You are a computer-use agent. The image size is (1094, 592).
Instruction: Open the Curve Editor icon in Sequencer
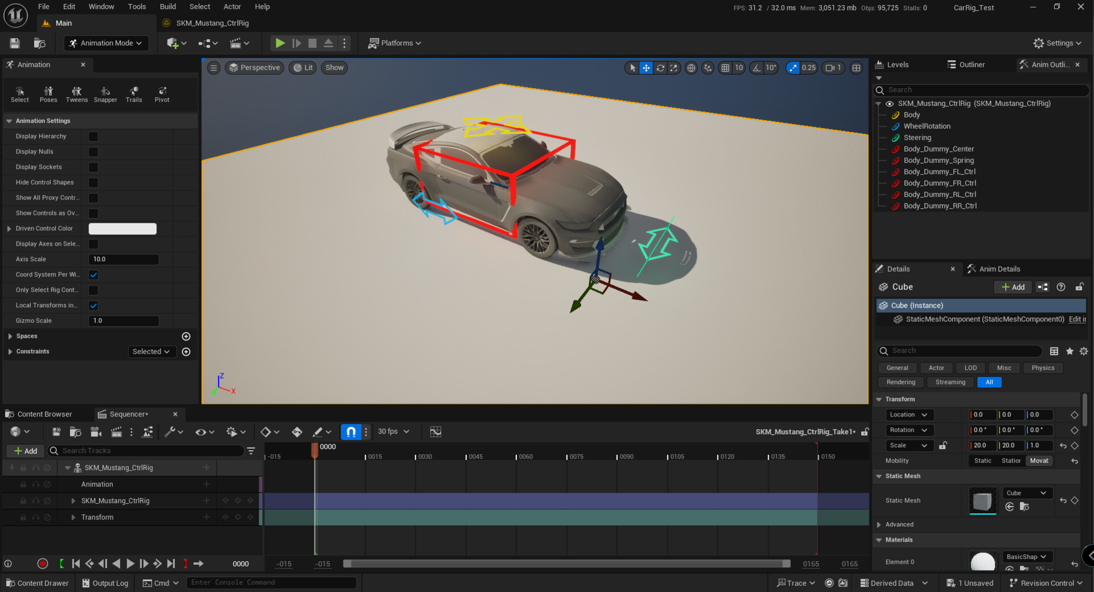click(x=435, y=431)
